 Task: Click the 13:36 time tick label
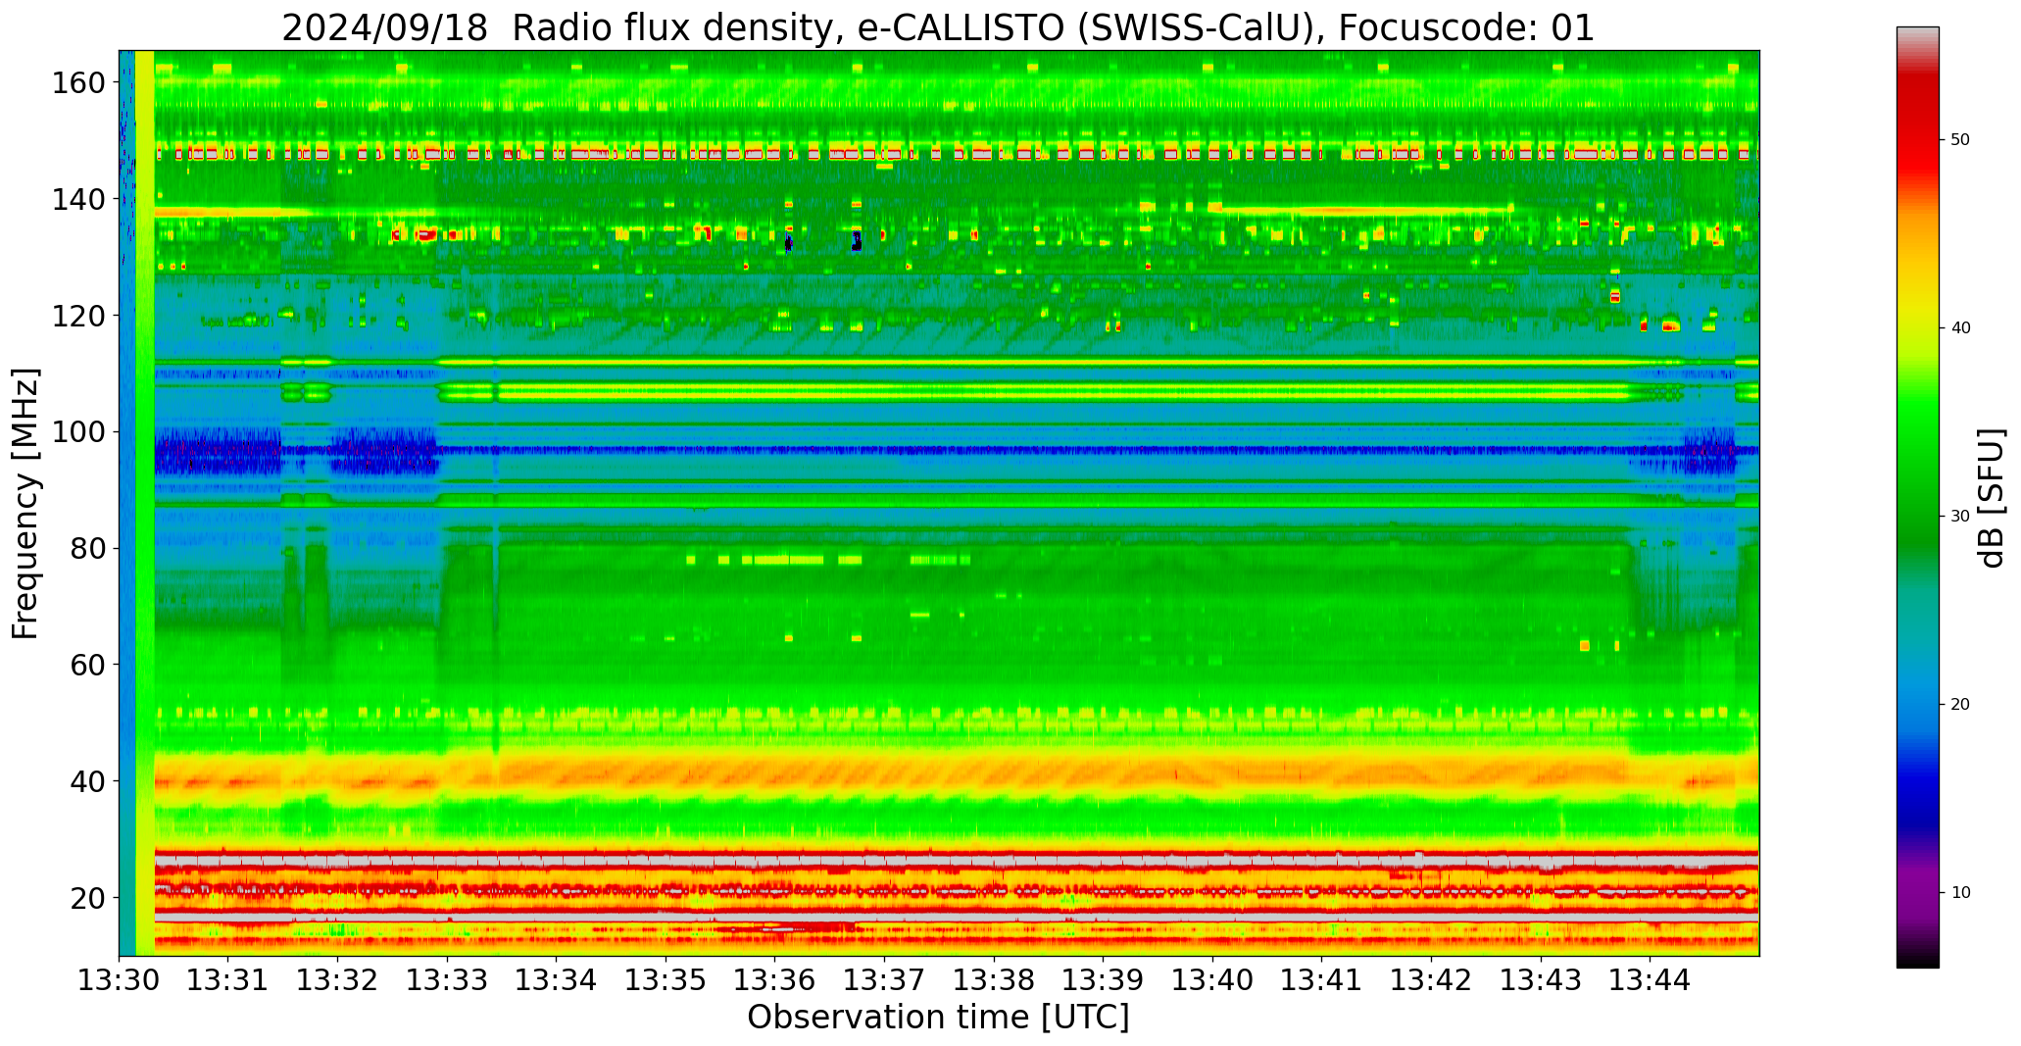pos(775,980)
